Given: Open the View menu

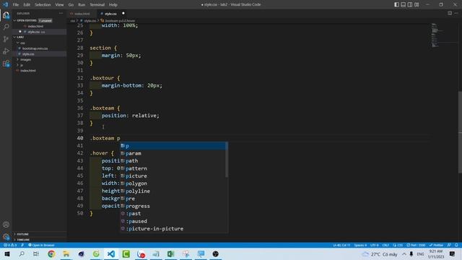Looking at the screenshot, I should click(x=59, y=5).
